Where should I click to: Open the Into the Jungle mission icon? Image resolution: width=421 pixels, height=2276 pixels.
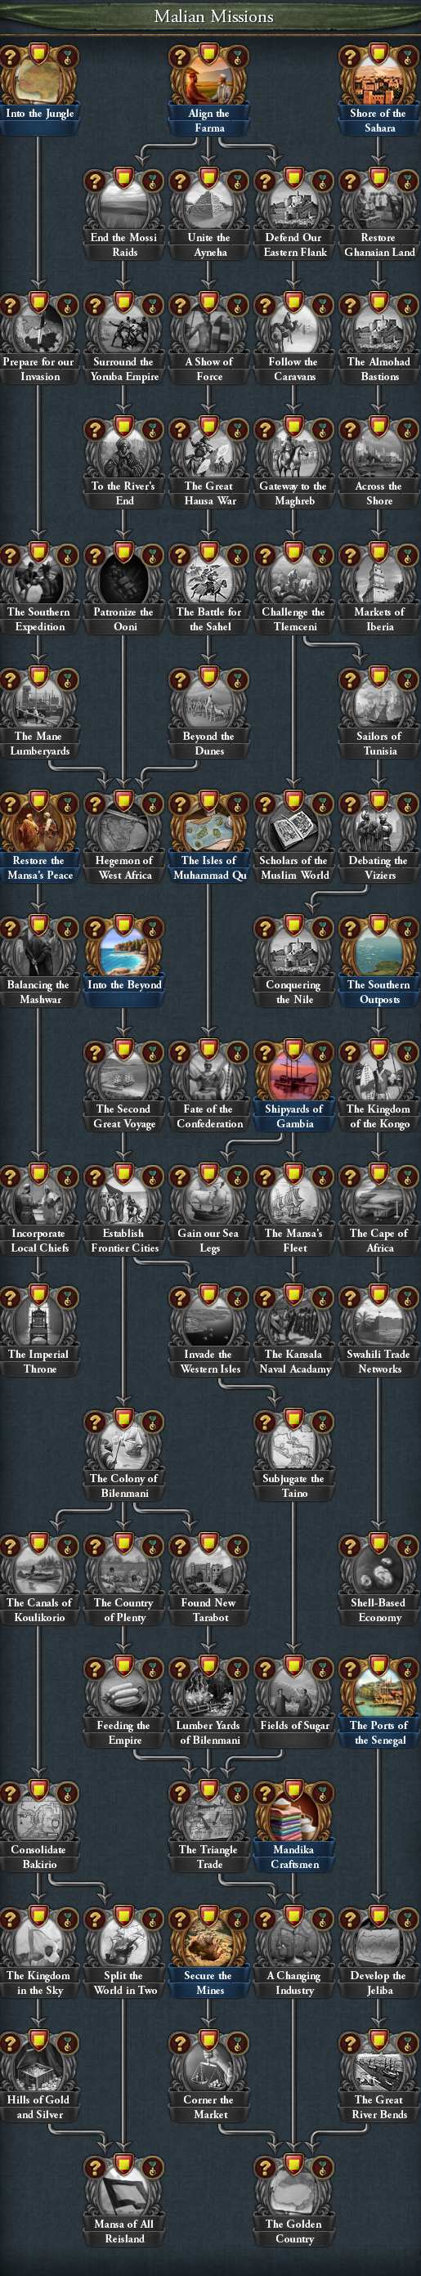pos(39,78)
